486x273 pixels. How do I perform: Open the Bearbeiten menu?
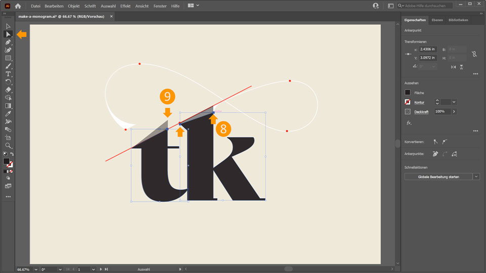coord(54,6)
